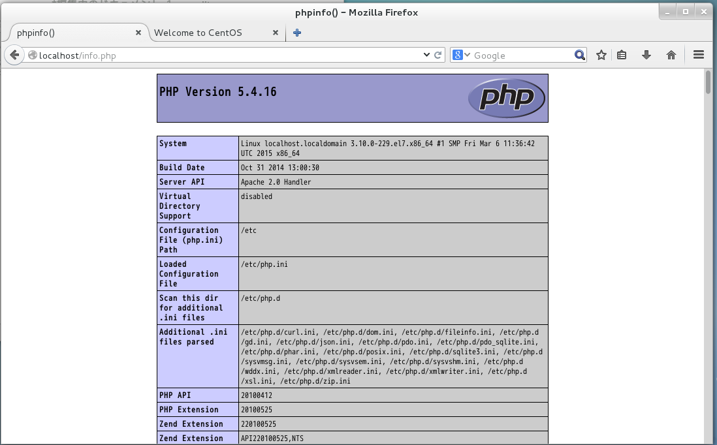Click the Downloads arrow icon
The width and height of the screenshot is (717, 445).
tap(646, 55)
